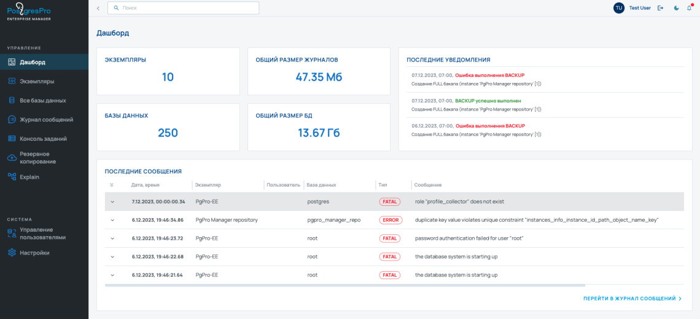Click the Пользователь column header

(x=284, y=184)
